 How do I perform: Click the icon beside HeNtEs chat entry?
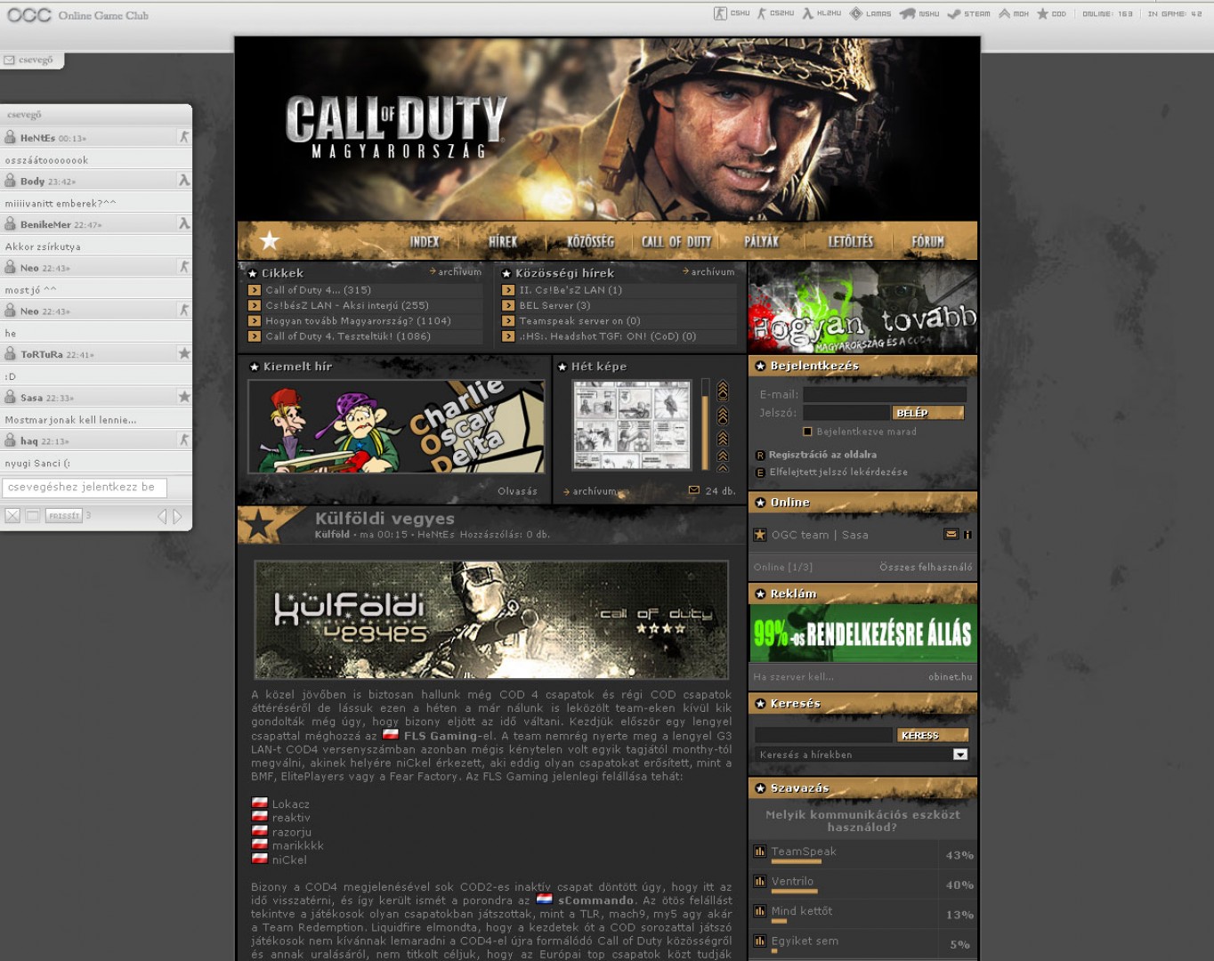[x=184, y=137]
